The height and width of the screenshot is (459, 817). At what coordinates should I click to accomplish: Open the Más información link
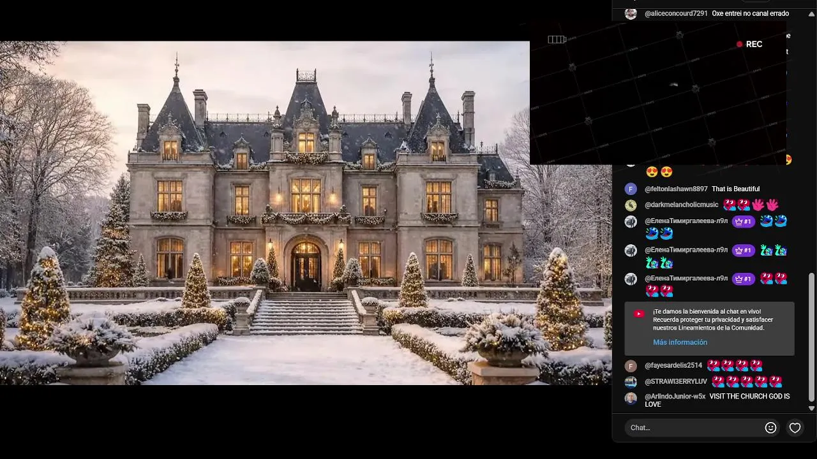[680, 342]
